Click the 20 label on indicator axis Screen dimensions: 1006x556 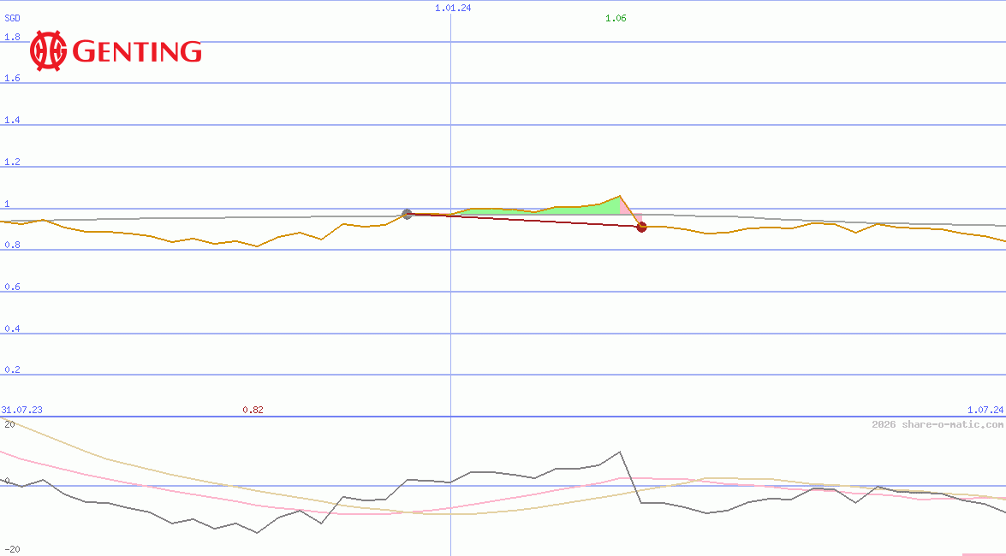point(9,424)
